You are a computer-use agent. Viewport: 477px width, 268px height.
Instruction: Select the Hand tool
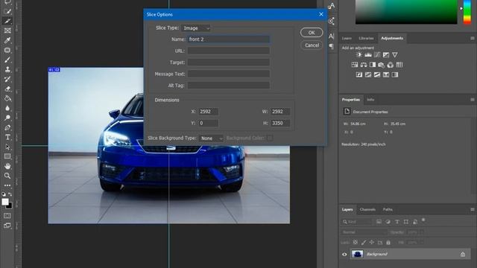7,166
